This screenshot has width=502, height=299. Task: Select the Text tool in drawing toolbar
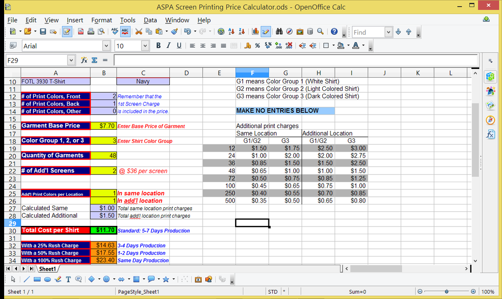[x=68, y=279]
